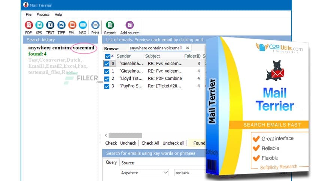Select the 'RE: PDF Combine' subject cell

(x=165, y=79)
